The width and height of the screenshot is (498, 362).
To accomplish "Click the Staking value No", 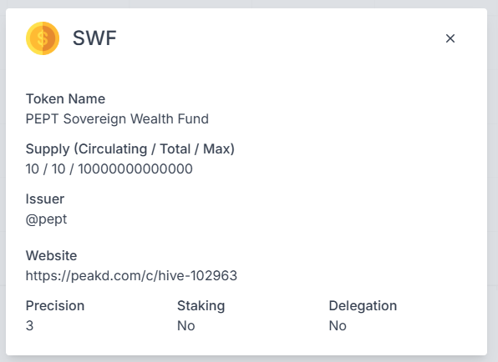I will pos(185,325).
